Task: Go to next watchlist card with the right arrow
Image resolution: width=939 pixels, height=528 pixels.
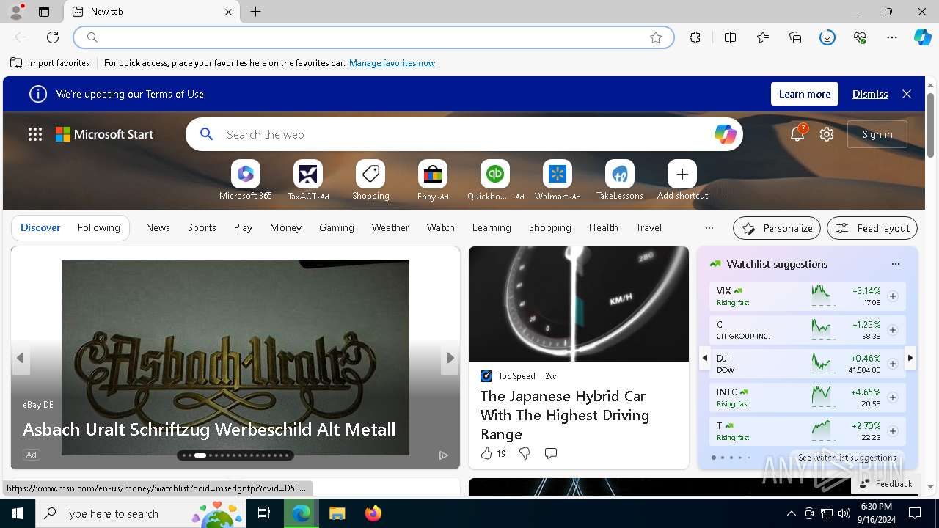Action: coord(910,358)
